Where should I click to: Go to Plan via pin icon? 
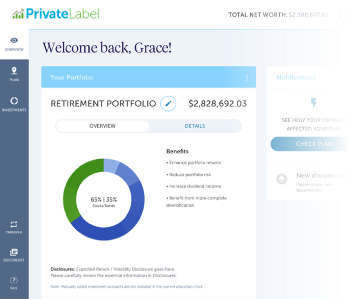(x=14, y=70)
